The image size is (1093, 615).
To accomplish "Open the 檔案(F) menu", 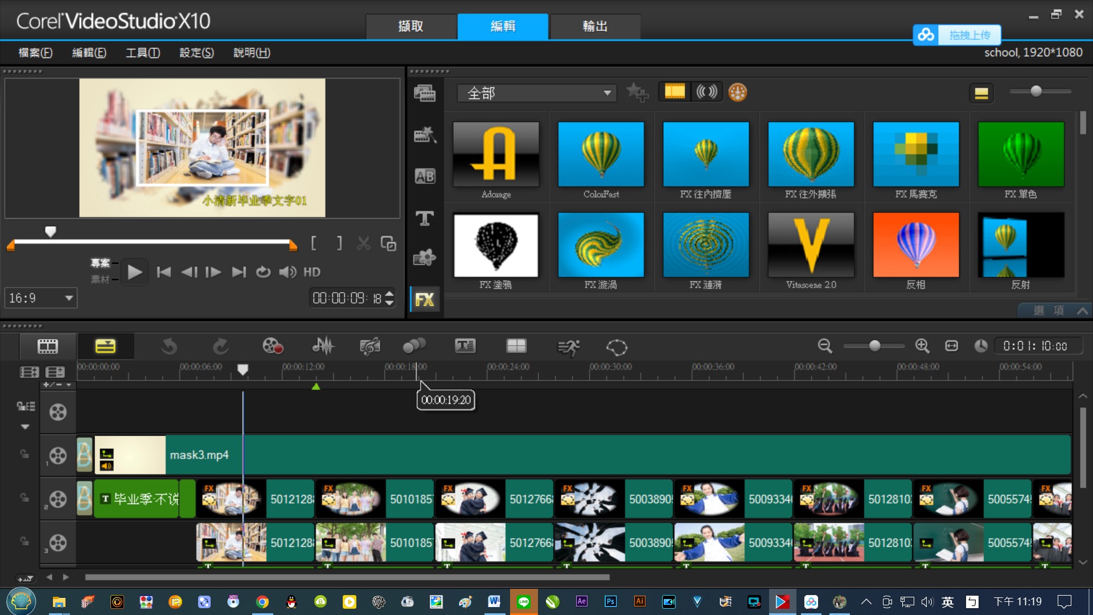I will tap(35, 52).
